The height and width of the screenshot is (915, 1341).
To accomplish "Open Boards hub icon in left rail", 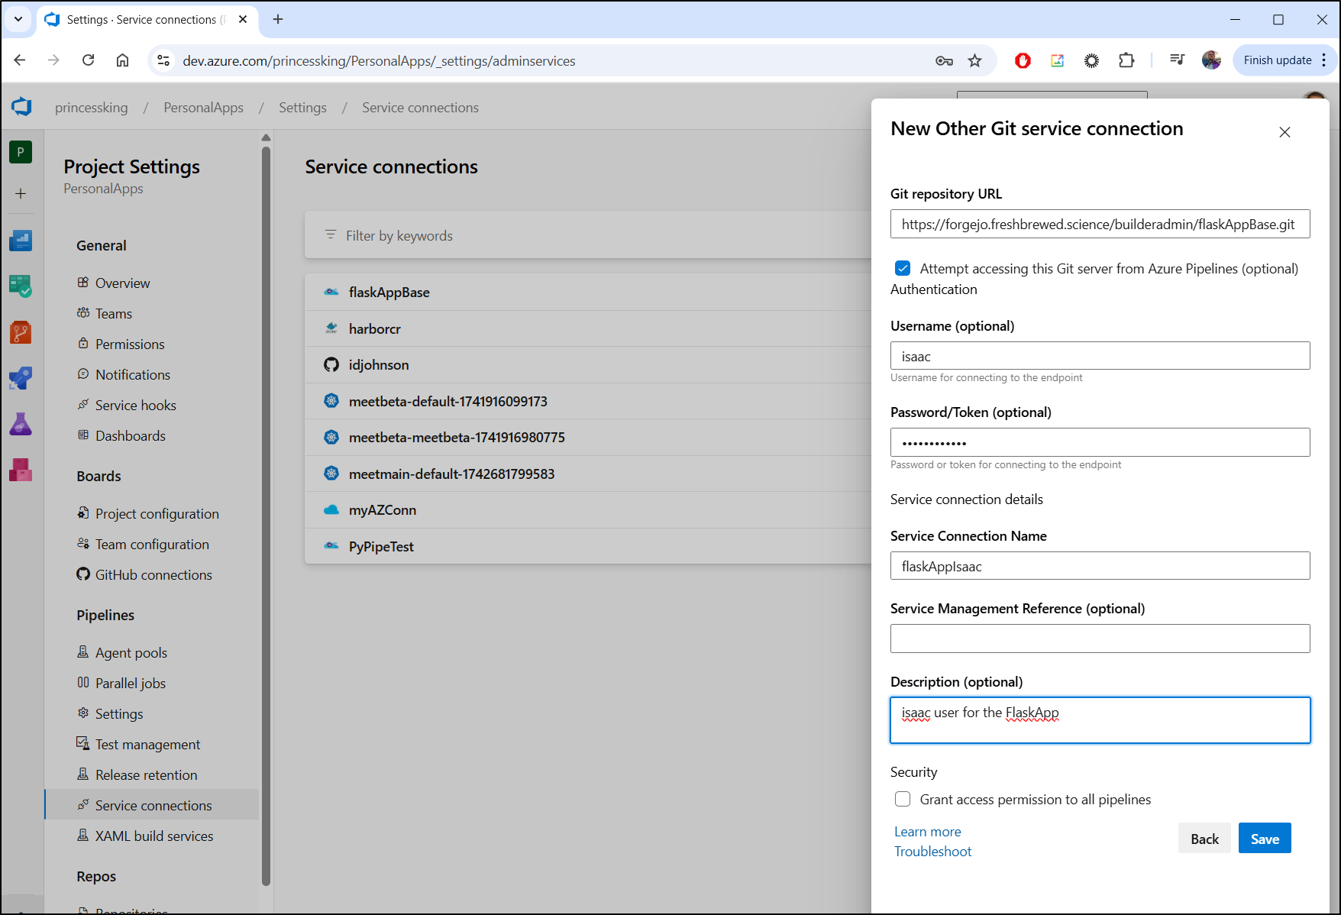I will (21, 286).
